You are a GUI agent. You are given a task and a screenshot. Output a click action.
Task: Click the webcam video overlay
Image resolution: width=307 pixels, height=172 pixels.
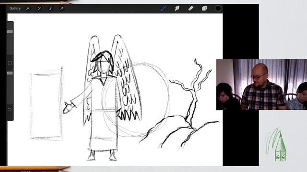[x=261, y=85]
